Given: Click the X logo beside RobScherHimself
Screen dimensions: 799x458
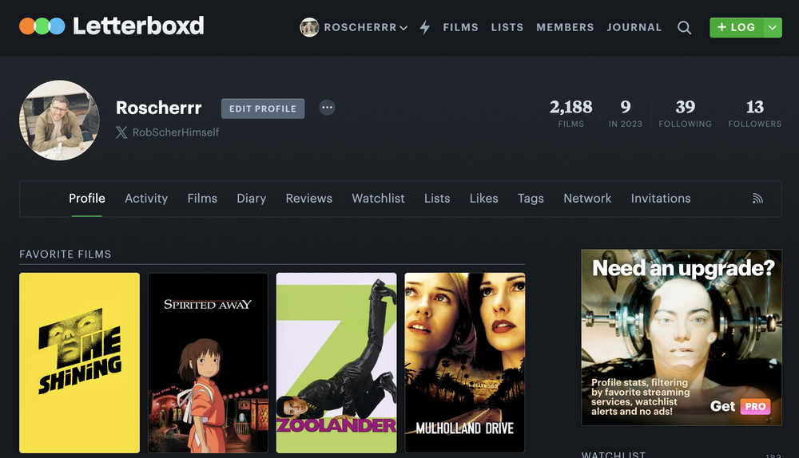Looking at the screenshot, I should tap(121, 132).
